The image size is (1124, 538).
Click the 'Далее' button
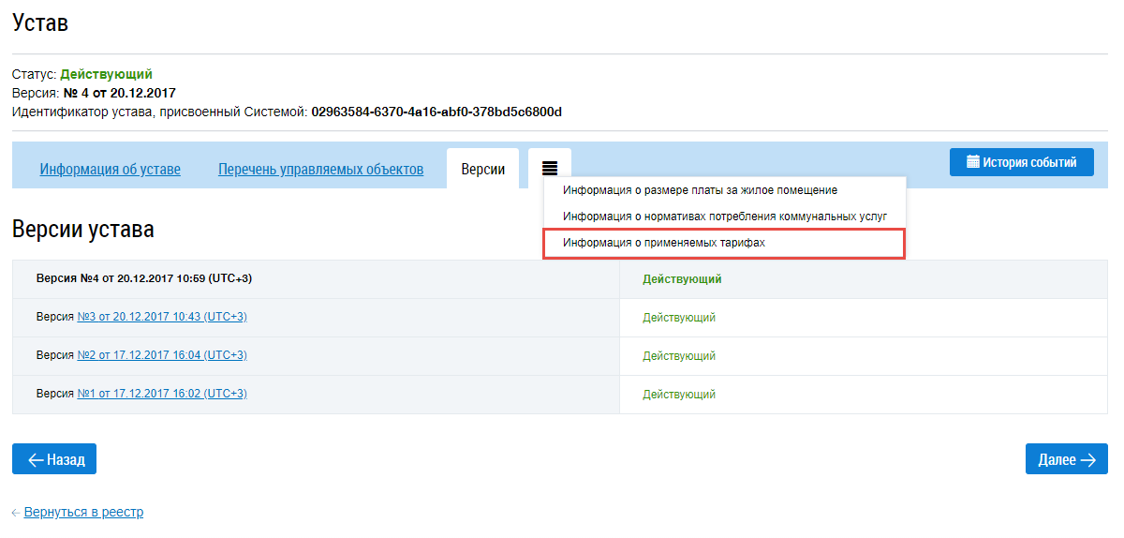pyautogui.click(x=1067, y=459)
